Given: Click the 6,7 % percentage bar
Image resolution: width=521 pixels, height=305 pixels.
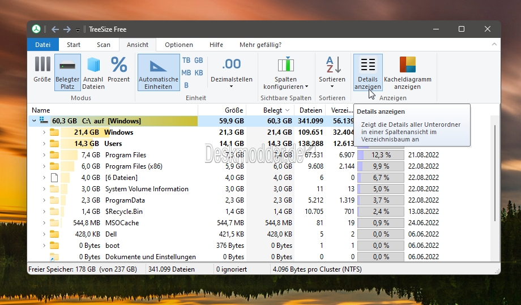Looking at the screenshot, I should [381, 178].
